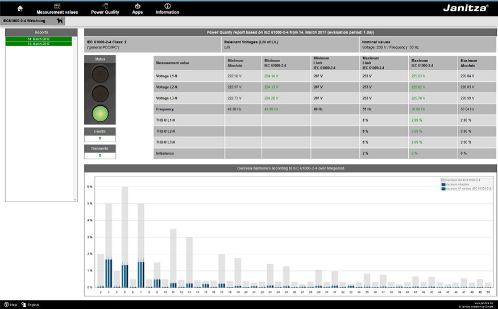498x309 pixels.
Task: Click the Voltage L2-N row label
Action: click(167, 87)
